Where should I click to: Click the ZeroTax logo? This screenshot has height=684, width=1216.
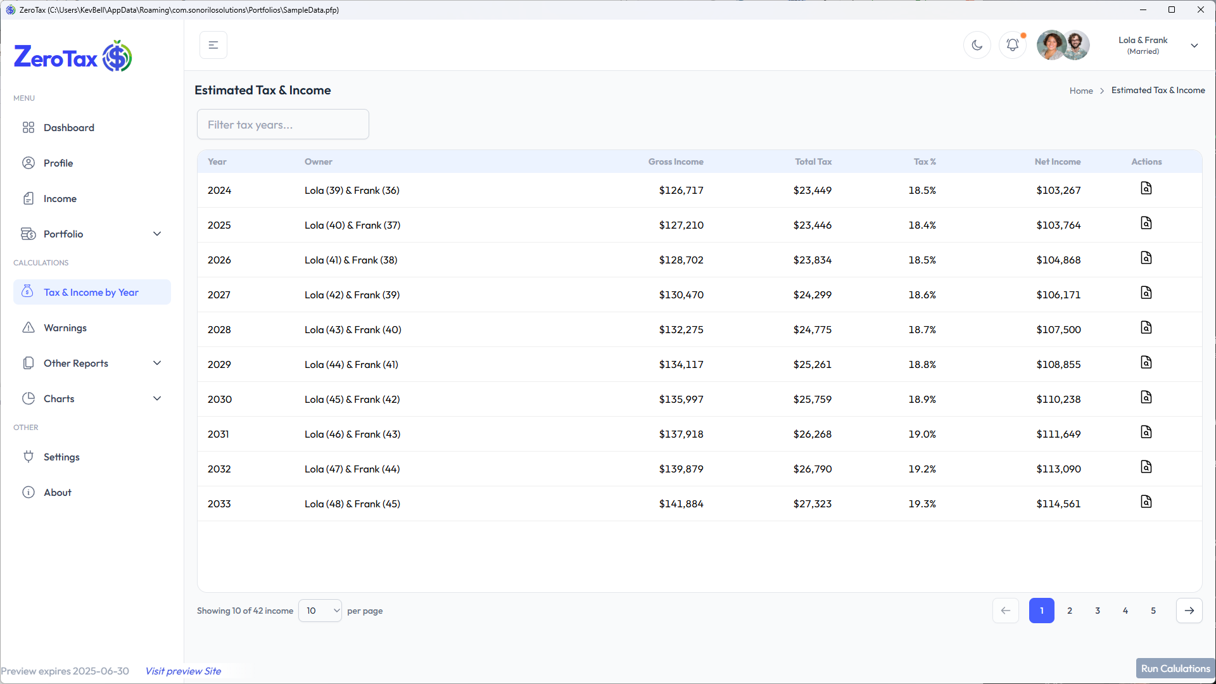(x=73, y=57)
